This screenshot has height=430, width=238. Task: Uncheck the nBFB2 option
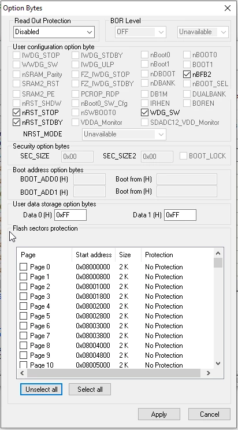coord(187,74)
